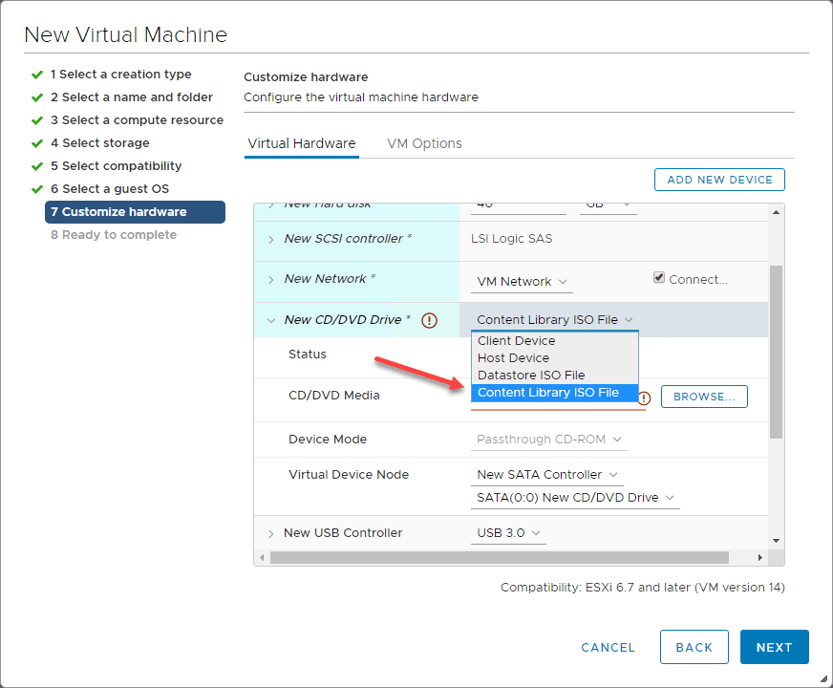The image size is (833, 688).
Task: Click the scroll-down arrow of hardware list
Action: click(x=776, y=541)
